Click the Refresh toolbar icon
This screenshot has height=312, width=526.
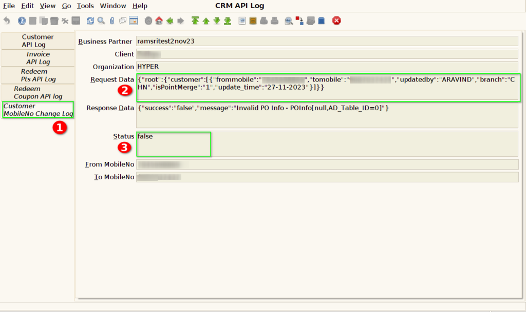coord(90,20)
